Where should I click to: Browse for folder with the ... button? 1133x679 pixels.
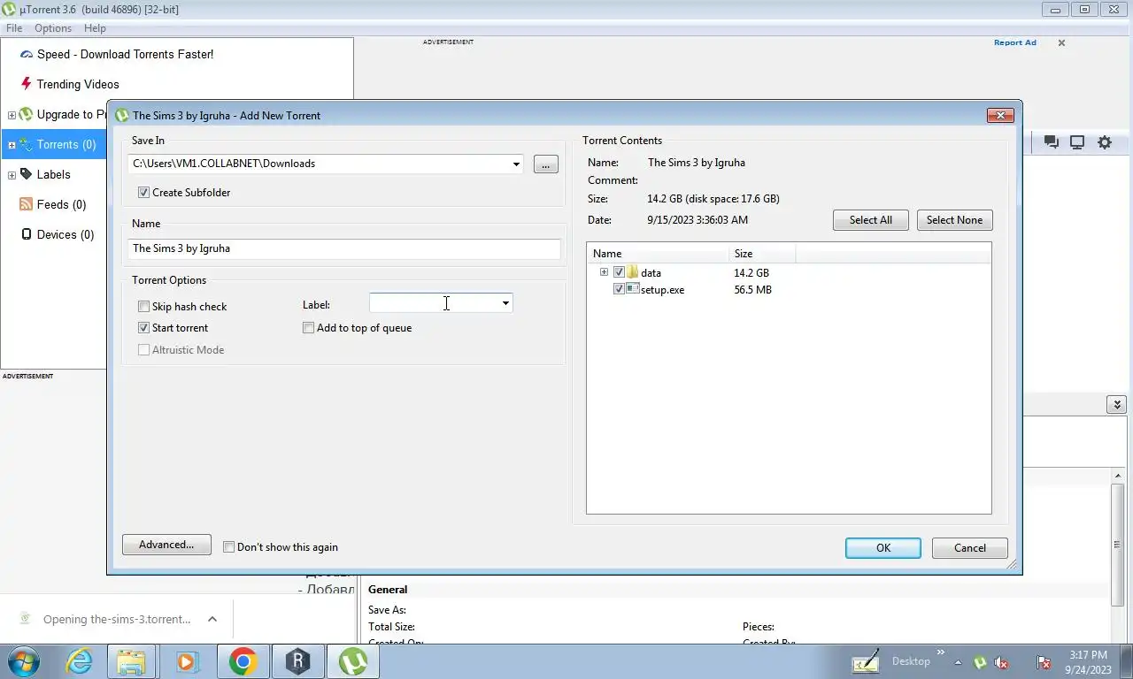click(x=546, y=164)
